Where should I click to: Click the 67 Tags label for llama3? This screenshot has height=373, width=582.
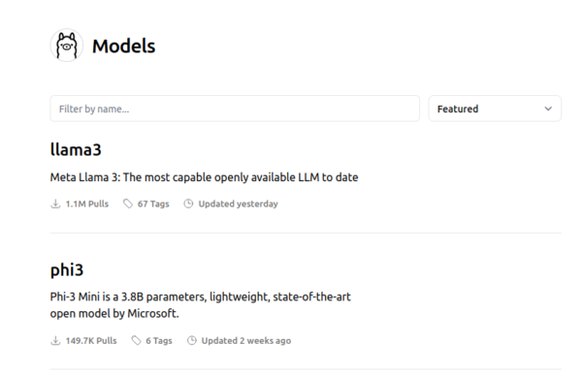(x=153, y=203)
